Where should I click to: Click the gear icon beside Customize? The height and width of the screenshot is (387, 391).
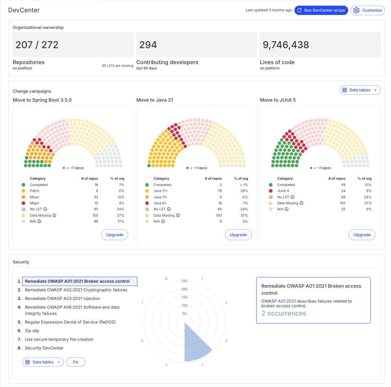[x=356, y=10]
